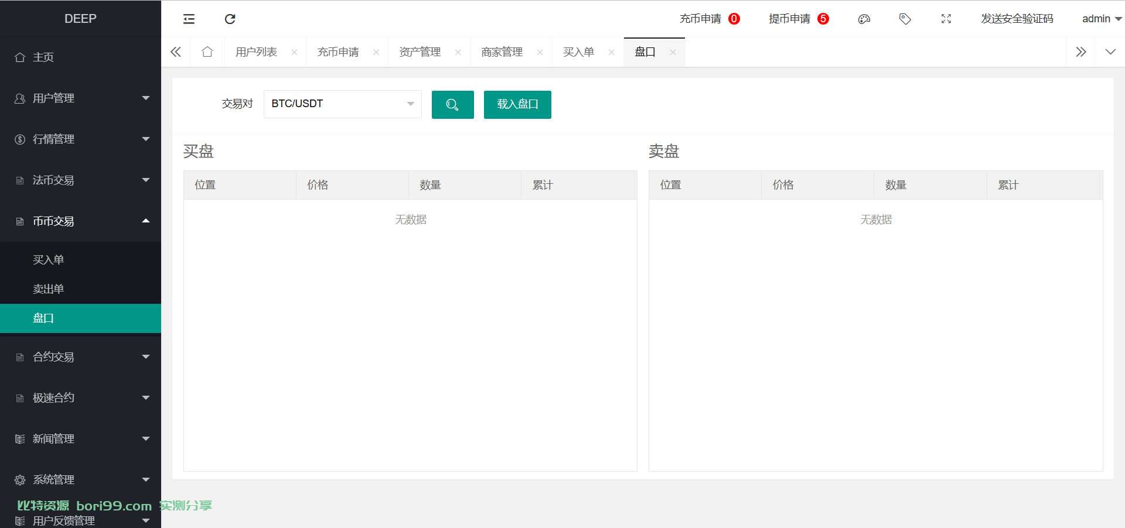Click the 用户管理 user icon in sidebar
Screen dimensions: 1125x528
pos(20,98)
